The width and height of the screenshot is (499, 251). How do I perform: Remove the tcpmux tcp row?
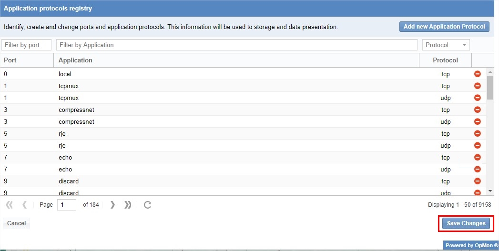477,86
